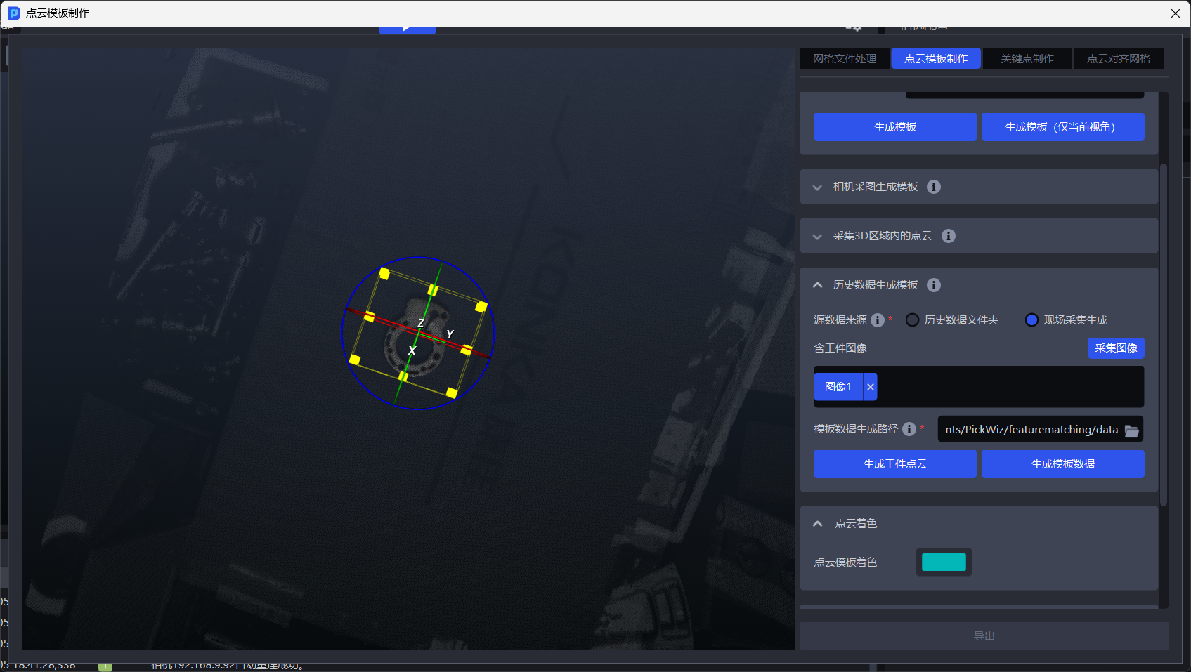Expand the 相机采图生成模板 section
This screenshot has width=1191, height=672.
point(817,187)
